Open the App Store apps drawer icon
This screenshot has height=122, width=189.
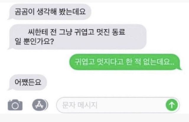point(40,105)
